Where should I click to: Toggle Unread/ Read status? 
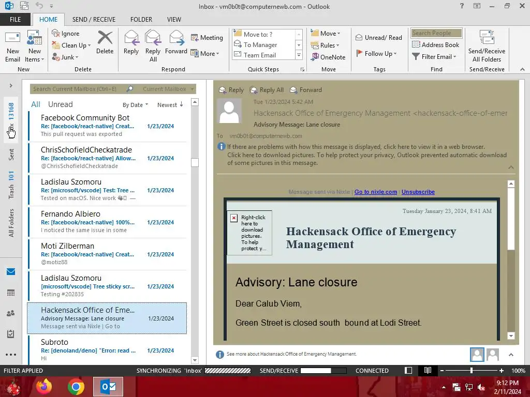(378, 37)
